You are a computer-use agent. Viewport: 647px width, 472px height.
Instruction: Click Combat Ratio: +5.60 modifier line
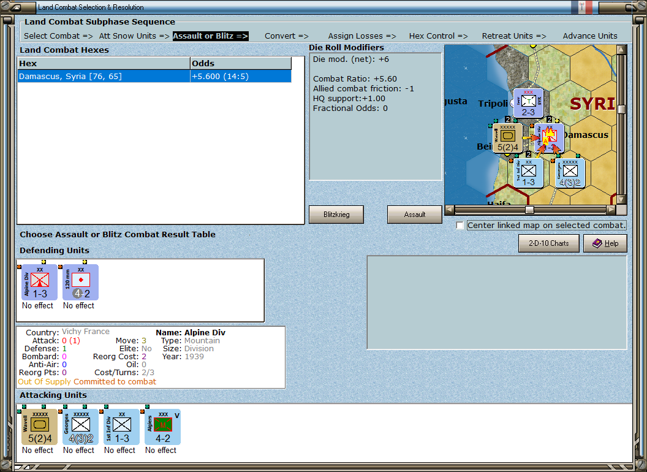pyautogui.click(x=355, y=79)
